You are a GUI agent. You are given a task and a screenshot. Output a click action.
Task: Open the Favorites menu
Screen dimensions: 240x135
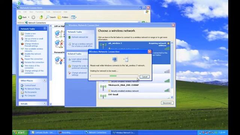pos(39,12)
